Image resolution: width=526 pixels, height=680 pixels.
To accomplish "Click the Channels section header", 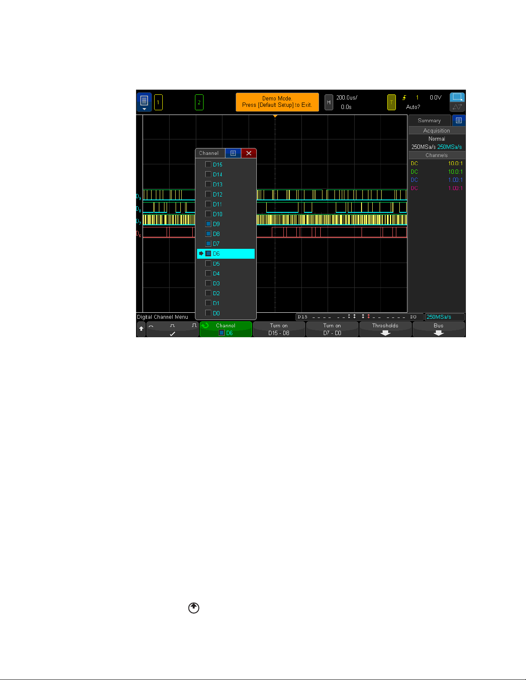I will tap(437, 155).
